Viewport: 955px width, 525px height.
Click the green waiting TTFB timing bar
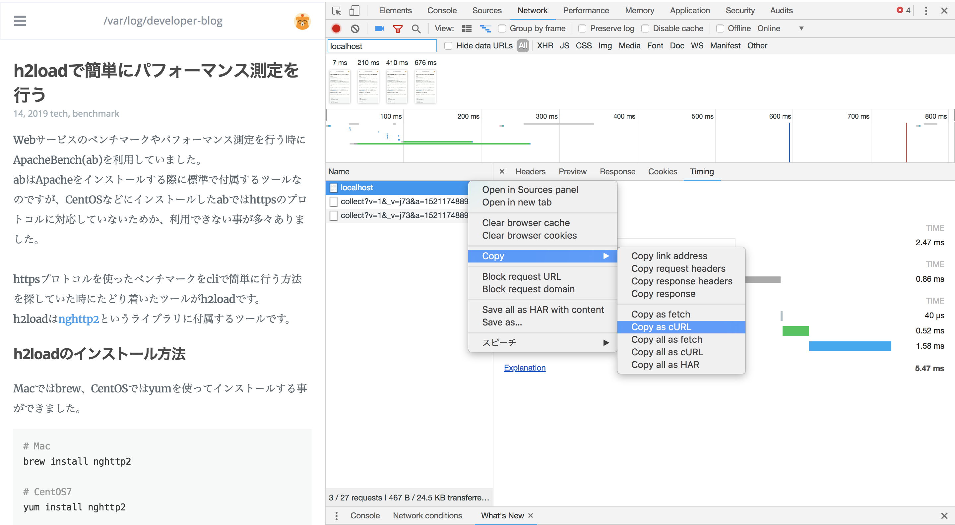[795, 331]
